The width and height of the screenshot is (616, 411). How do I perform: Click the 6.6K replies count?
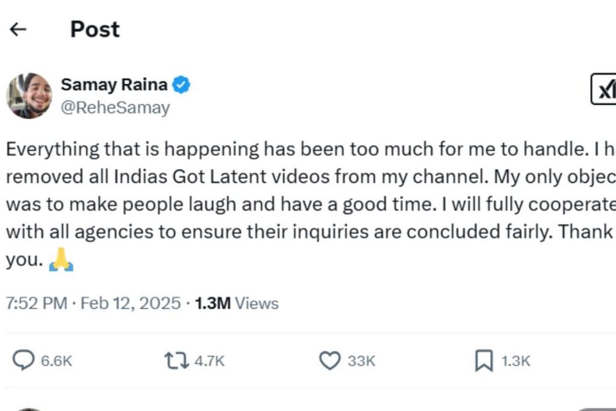pos(55,360)
